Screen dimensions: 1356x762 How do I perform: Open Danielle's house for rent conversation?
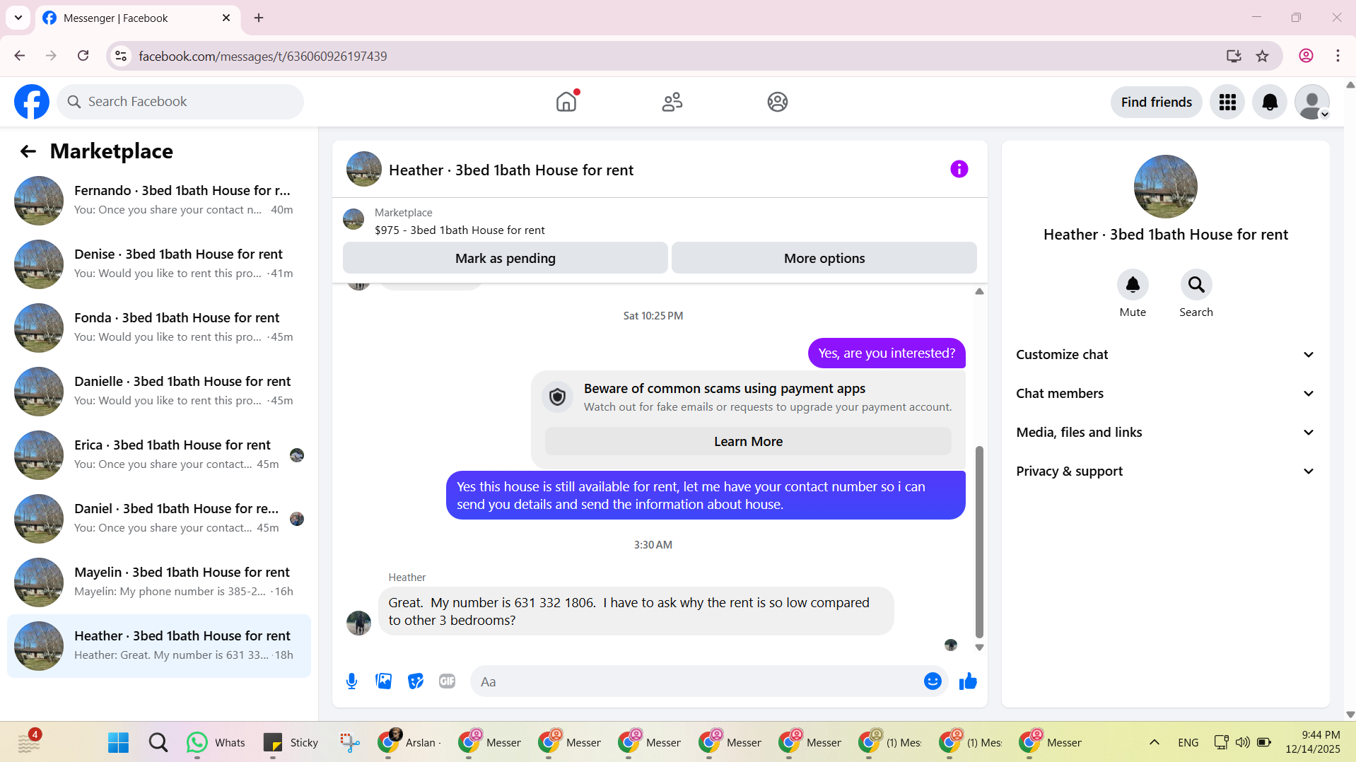[159, 392]
